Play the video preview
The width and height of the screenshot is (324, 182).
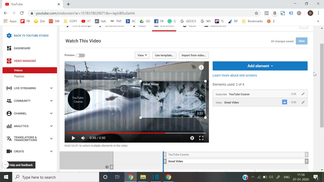click(x=73, y=138)
